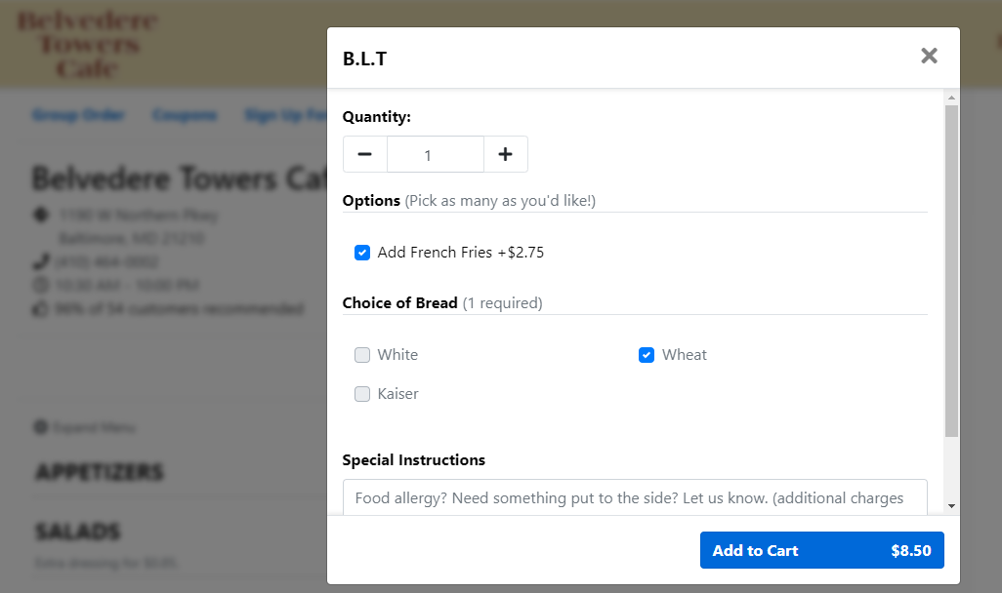Open the Group Order link
Viewport: 1002px width, 593px height.
(78, 115)
